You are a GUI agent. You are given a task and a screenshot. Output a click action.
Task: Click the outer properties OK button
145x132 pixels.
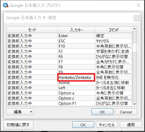83,125
